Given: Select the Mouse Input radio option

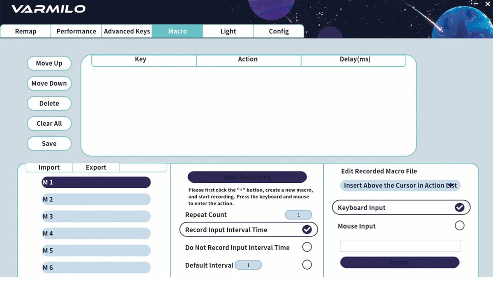Looking at the screenshot, I should pyautogui.click(x=459, y=226).
